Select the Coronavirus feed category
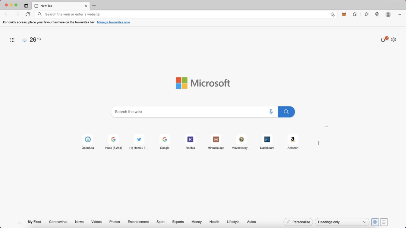The image size is (406, 228). pyautogui.click(x=58, y=222)
